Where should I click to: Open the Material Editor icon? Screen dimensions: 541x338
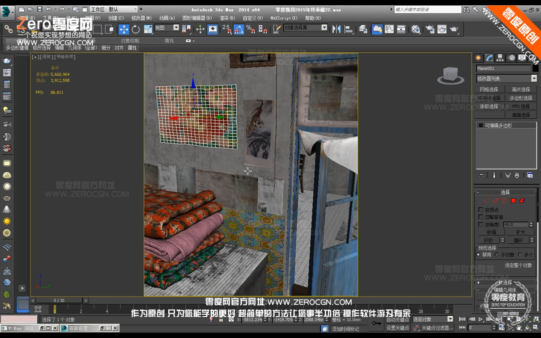click(x=416, y=29)
